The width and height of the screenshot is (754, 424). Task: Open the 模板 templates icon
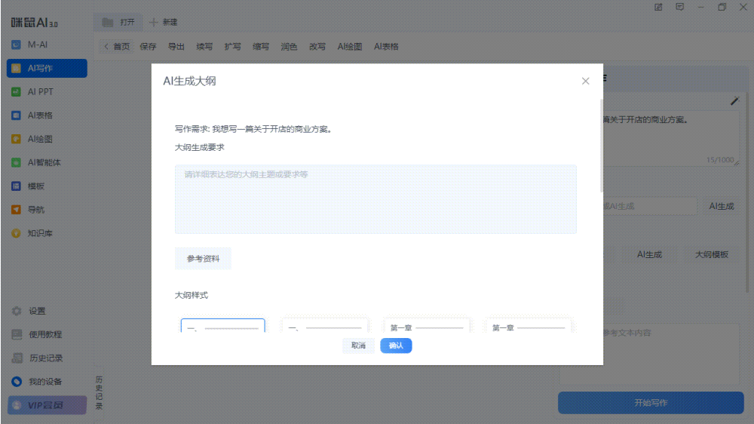16,186
